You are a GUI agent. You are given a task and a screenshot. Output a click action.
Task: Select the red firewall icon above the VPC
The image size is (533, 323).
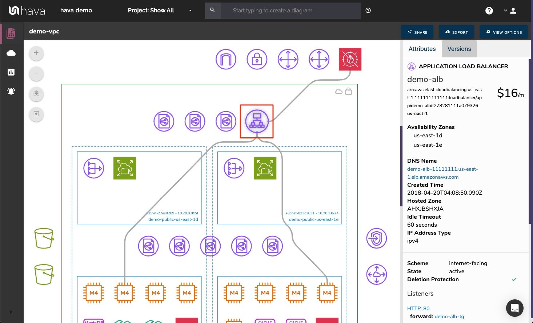click(350, 59)
